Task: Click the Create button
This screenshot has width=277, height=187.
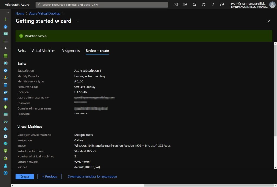Action: point(25,176)
